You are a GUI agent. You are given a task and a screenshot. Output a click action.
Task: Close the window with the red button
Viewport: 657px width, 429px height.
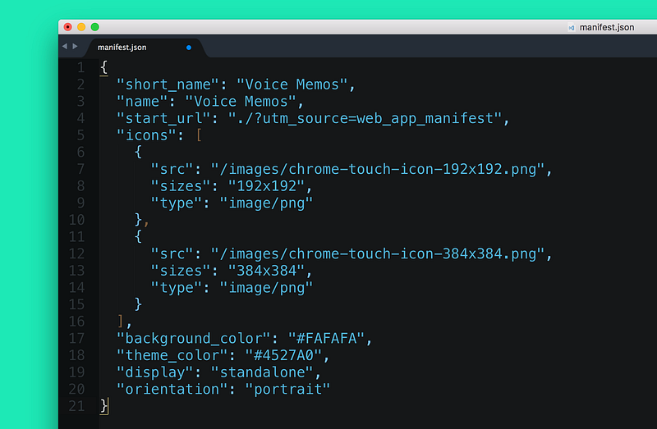pyautogui.click(x=68, y=27)
